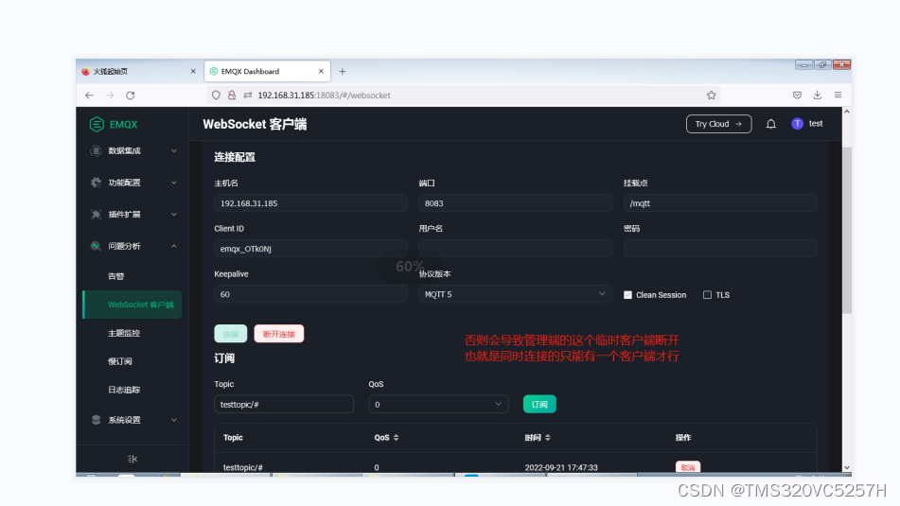
Task: Bookmark this page with the star icon
Action: pyautogui.click(x=711, y=96)
